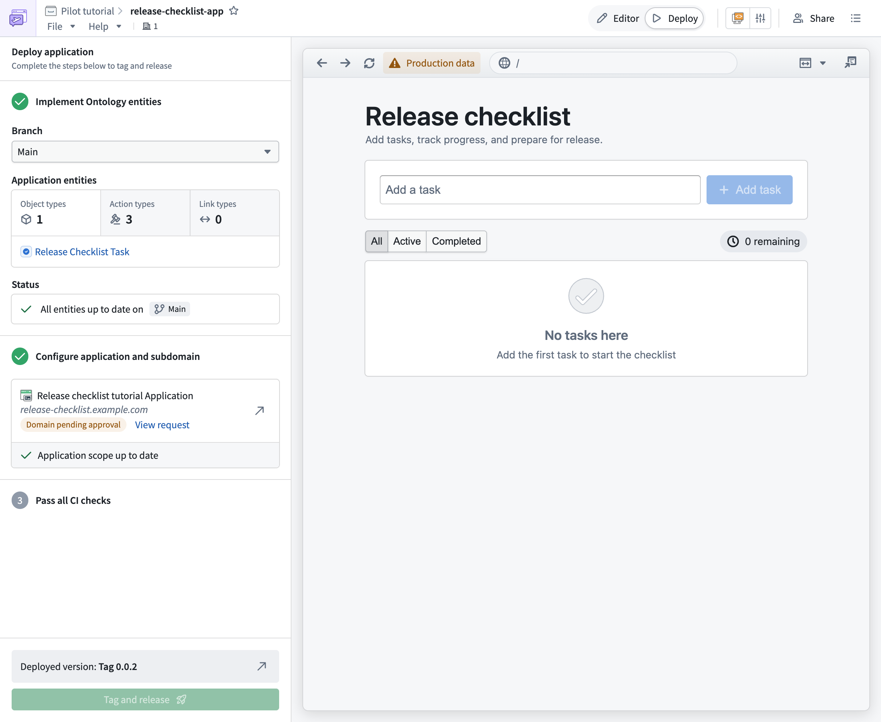Open deployed version Tag 0.0.2 arrow
This screenshot has width=881, height=722.
262,666
